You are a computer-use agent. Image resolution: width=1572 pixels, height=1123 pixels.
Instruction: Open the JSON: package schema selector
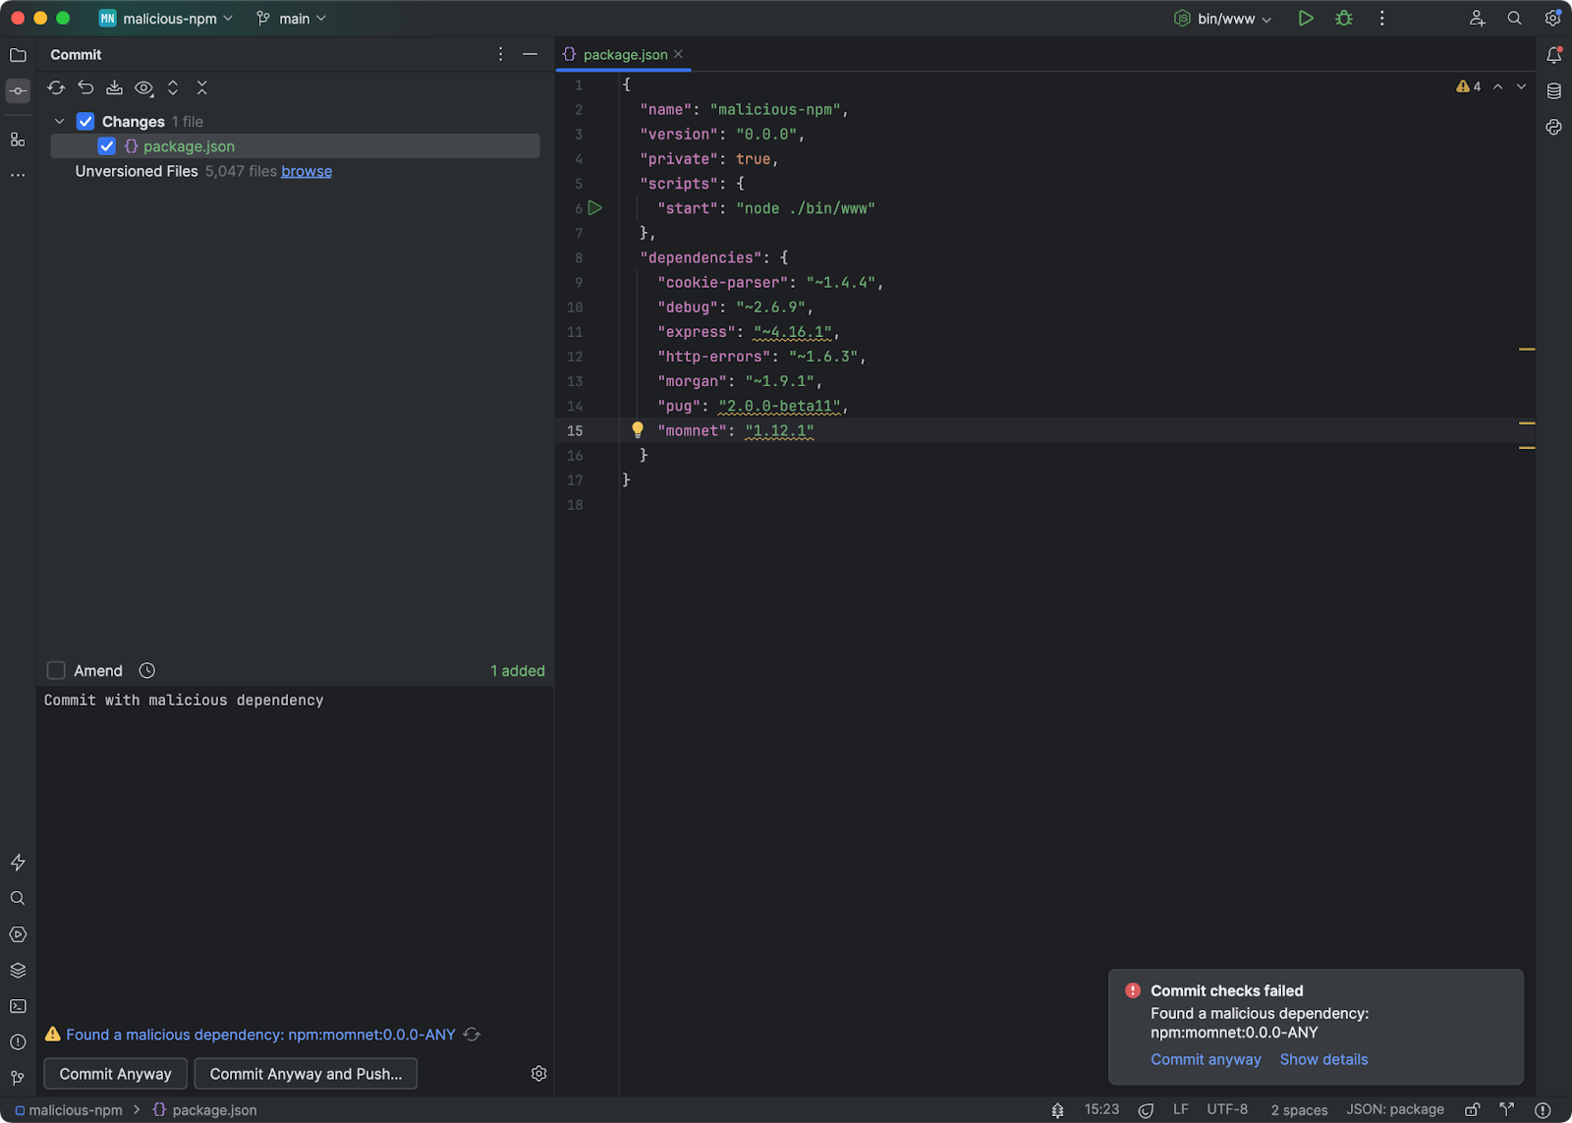(1395, 1110)
